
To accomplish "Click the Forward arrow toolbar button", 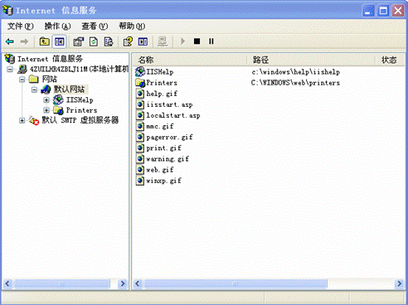I will (24, 41).
